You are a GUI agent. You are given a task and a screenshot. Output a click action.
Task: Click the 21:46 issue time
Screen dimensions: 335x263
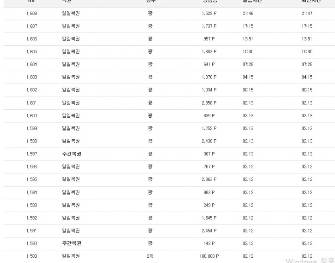point(248,14)
